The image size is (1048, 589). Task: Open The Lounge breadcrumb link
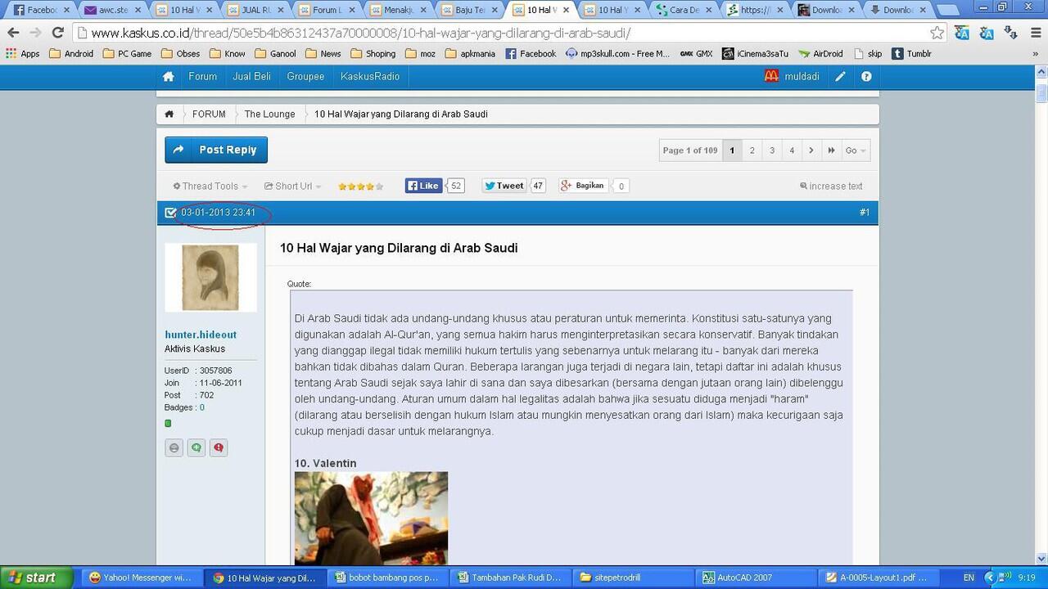click(x=269, y=114)
